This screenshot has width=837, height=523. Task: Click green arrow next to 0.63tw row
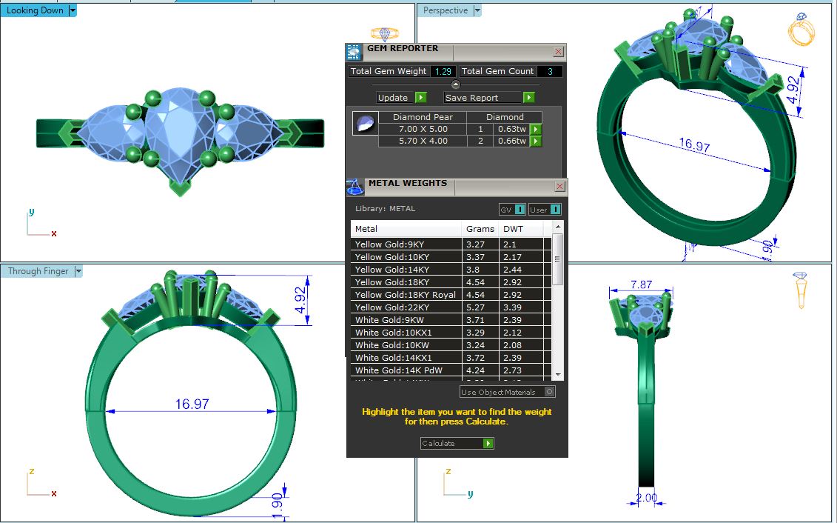535,130
